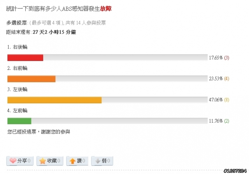
Task: Click the vote count (3) for 右後輪
Action: [226, 58]
